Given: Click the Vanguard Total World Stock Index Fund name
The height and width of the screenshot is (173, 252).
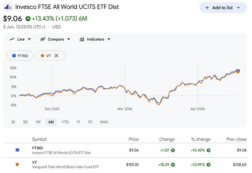Looking at the screenshot, I should point(65,167).
